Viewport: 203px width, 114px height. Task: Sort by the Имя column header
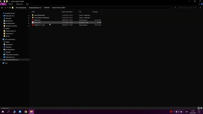[x=33, y=12]
